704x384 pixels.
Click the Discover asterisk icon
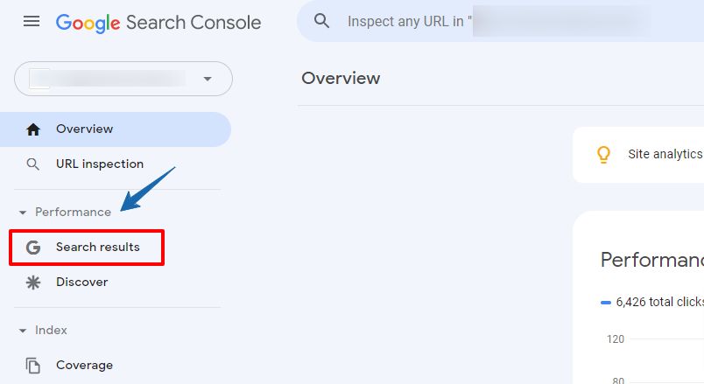tap(32, 283)
